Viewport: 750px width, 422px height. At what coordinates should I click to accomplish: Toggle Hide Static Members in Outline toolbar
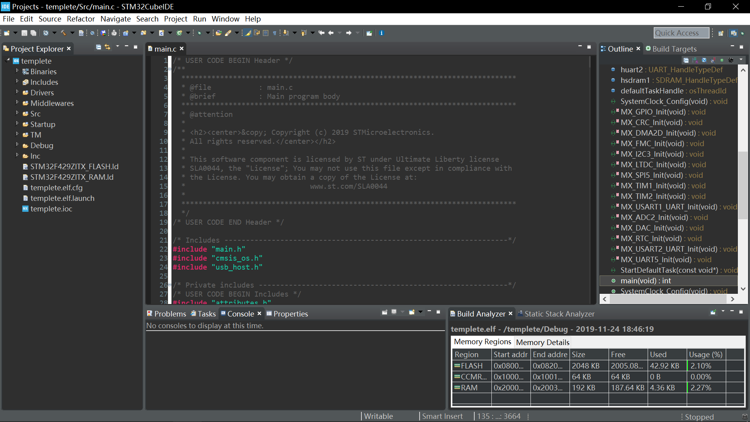coord(713,60)
